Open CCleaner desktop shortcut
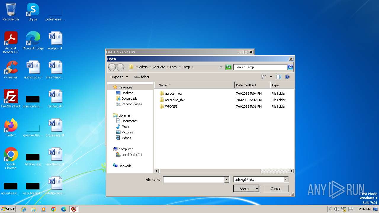The height and width of the screenshot is (213, 379). pyautogui.click(x=11, y=70)
